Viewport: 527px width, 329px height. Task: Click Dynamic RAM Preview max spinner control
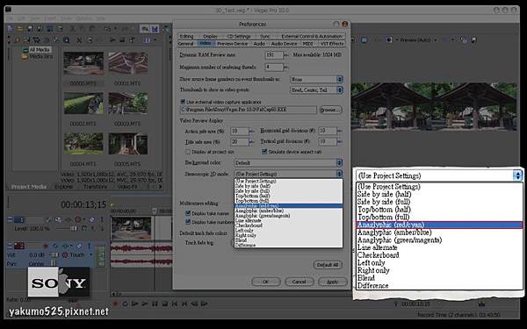(x=286, y=55)
